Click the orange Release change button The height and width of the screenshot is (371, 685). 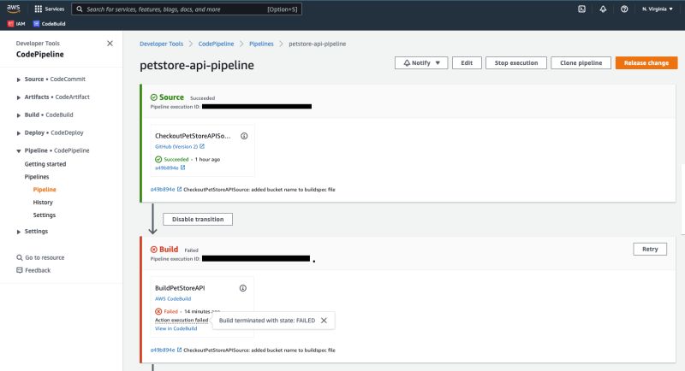[x=646, y=62]
